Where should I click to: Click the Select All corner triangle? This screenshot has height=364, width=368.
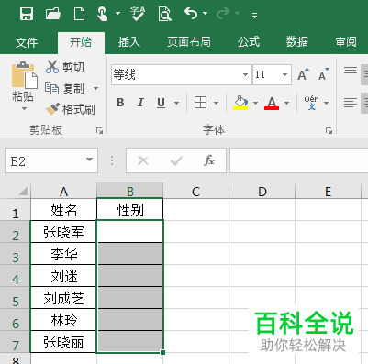click(23, 191)
